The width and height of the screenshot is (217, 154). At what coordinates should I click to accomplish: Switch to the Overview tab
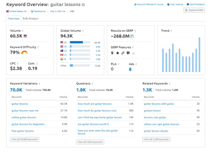click(x=14, y=19)
